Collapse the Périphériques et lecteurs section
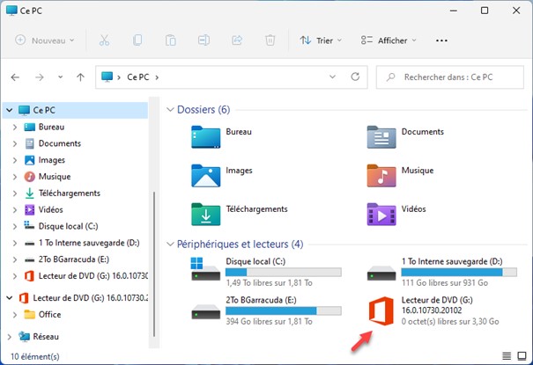The height and width of the screenshot is (365, 533). pos(169,244)
